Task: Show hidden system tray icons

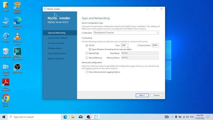Action: coord(172,117)
